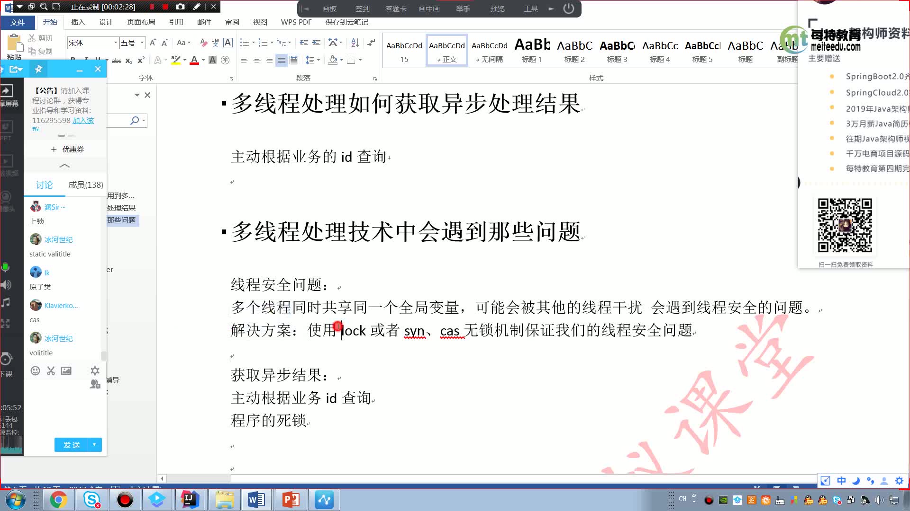910x511 pixels.
Task: Click the Sort A-Z icon
Action: [355, 43]
